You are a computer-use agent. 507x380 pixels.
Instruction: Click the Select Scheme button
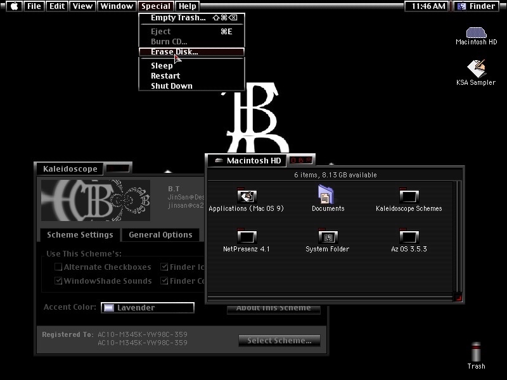point(279,340)
